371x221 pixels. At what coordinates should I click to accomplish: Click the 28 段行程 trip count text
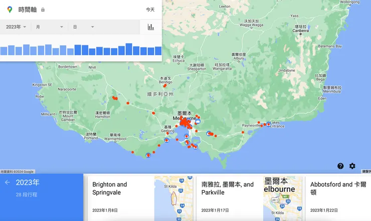[x=27, y=195]
